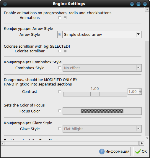Increase Contrast with spin up arrow
The height and width of the screenshot is (158, 150).
140,90
